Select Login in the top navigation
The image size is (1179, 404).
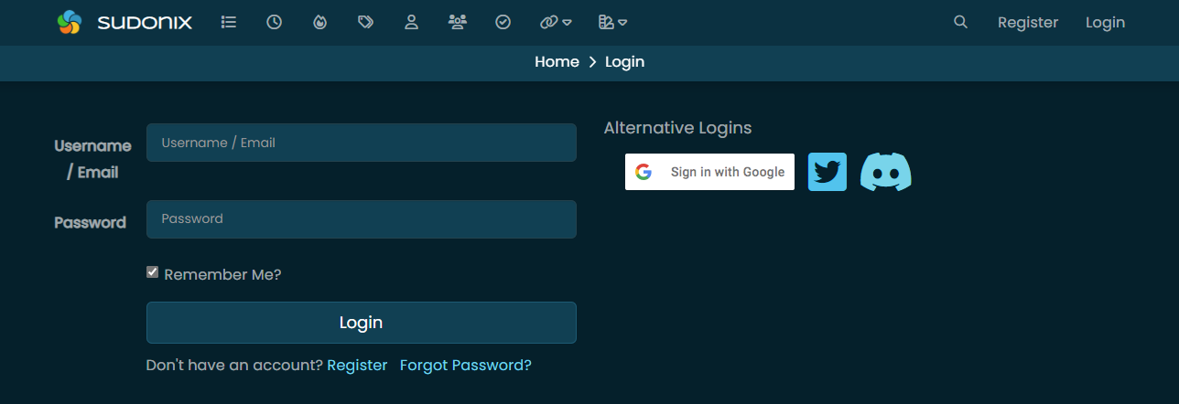[1105, 22]
